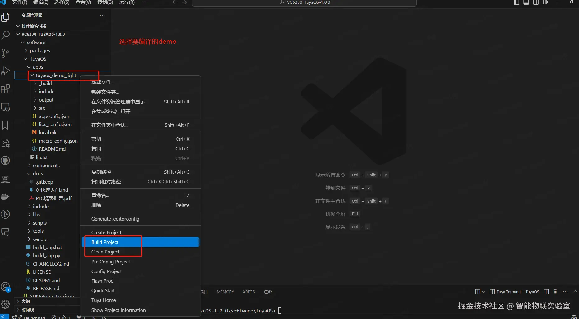The width and height of the screenshot is (579, 319).
Task: Select Show Project Information entry
Action: (x=141, y=310)
